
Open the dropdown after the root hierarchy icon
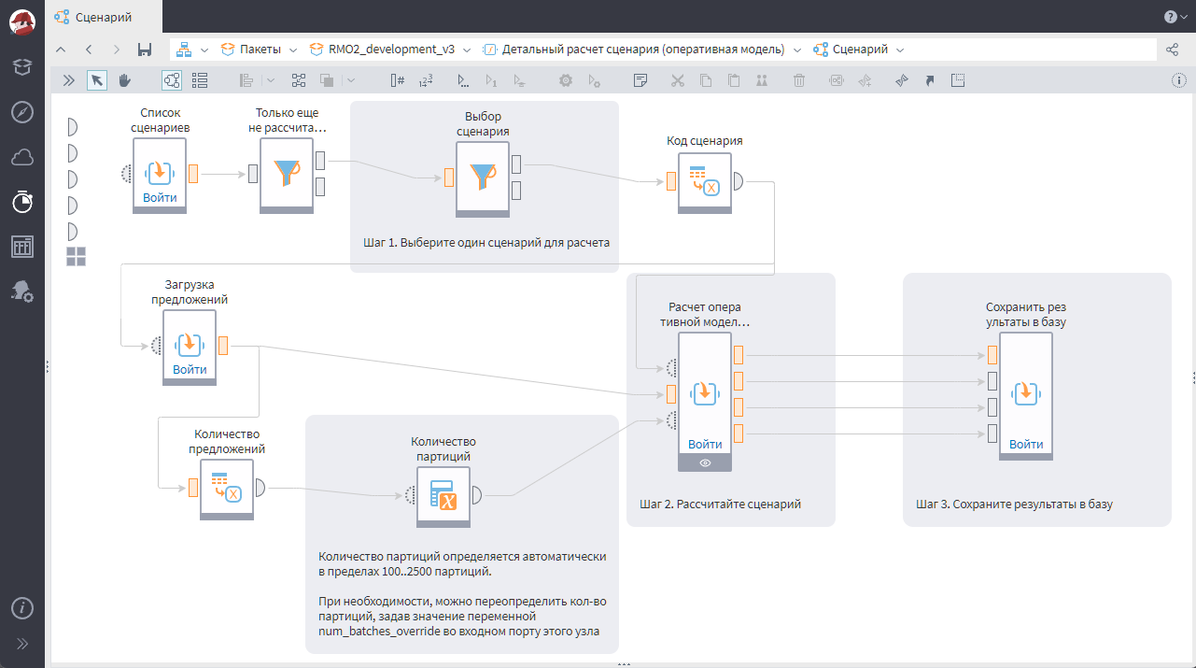(204, 50)
